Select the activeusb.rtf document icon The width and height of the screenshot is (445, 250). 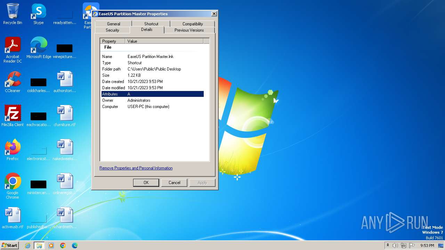(13, 218)
